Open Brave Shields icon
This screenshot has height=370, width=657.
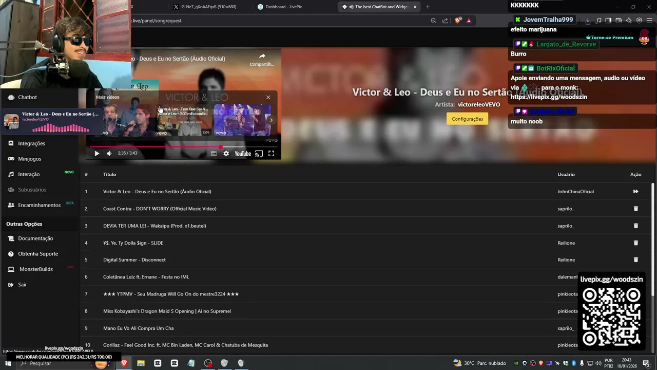tap(458, 21)
